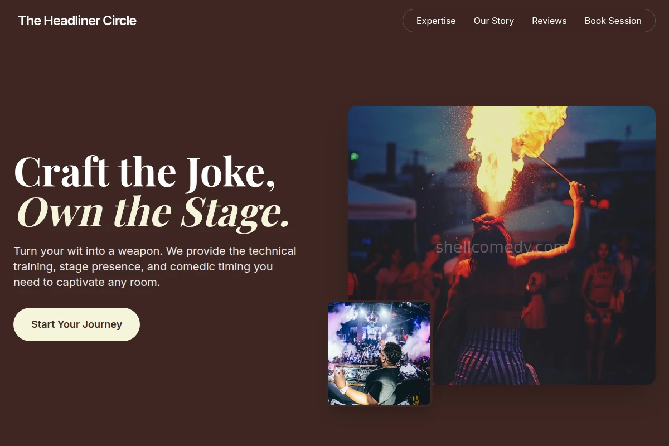The width and height of the screenshot is (669, 446).
Task: Click the green light in photo background
Action: pyautogui.click(x=355, y=156)
